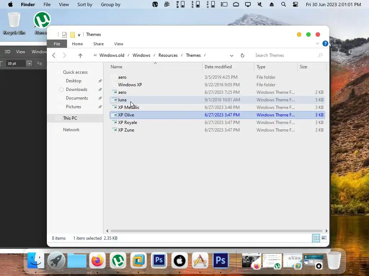Expand the hidden path chevrons in address bar

[95, 55]
